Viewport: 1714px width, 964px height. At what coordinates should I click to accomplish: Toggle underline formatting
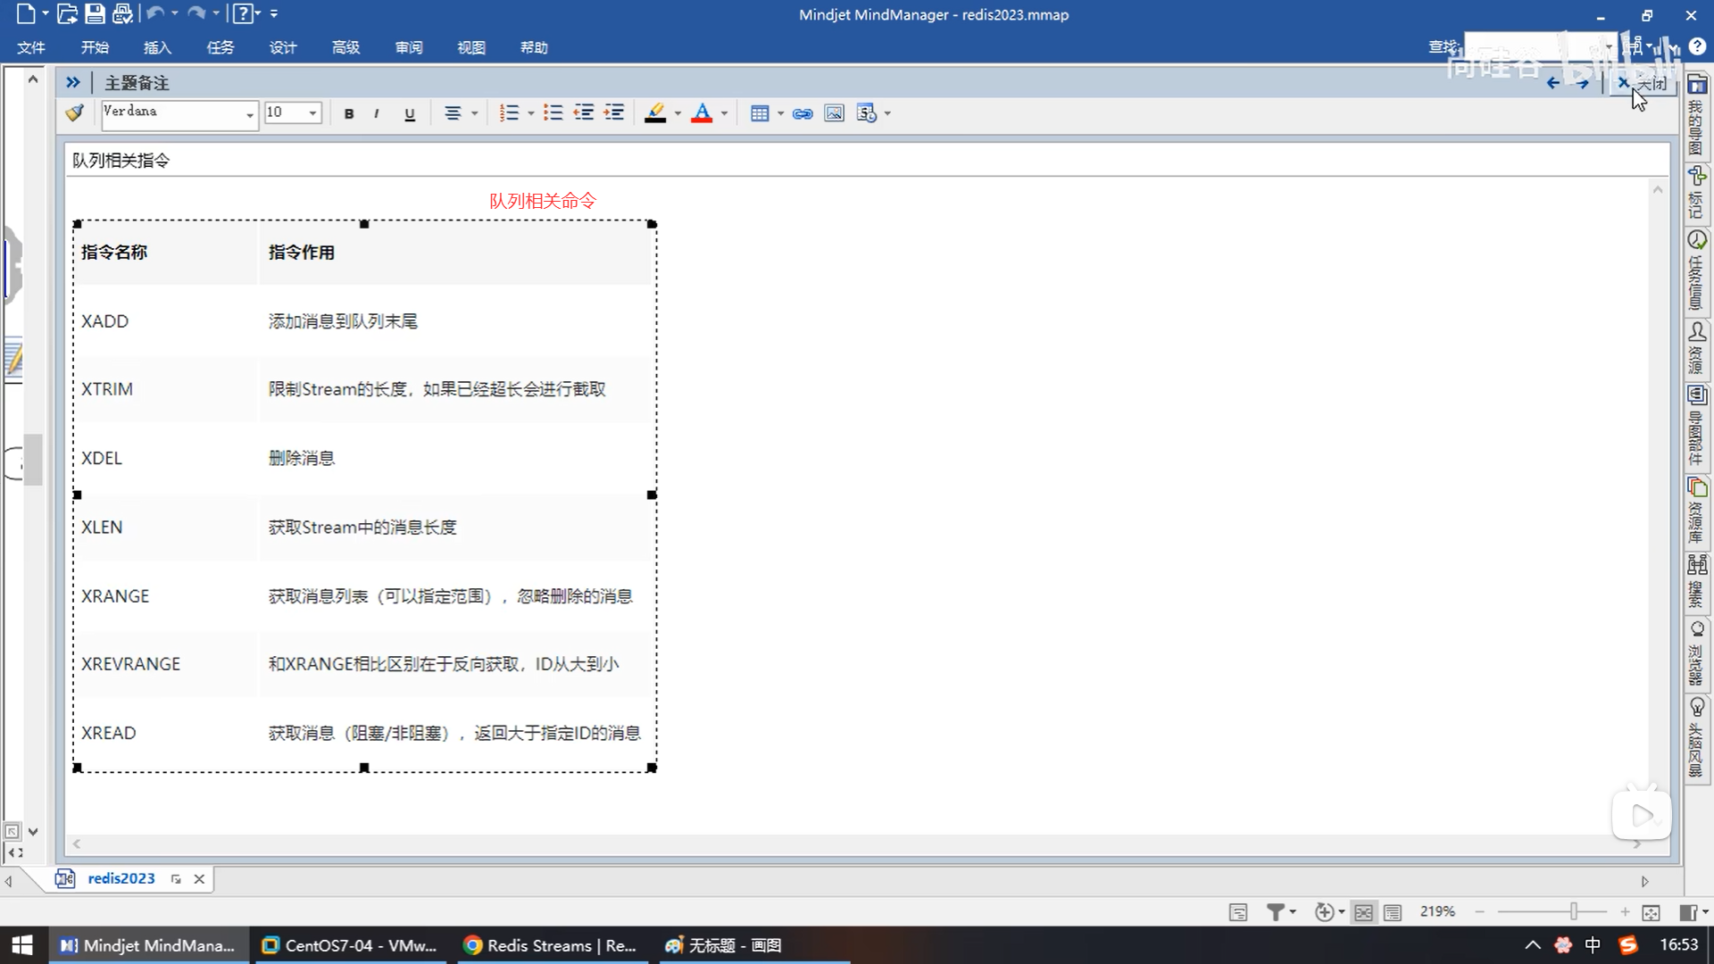410,113
